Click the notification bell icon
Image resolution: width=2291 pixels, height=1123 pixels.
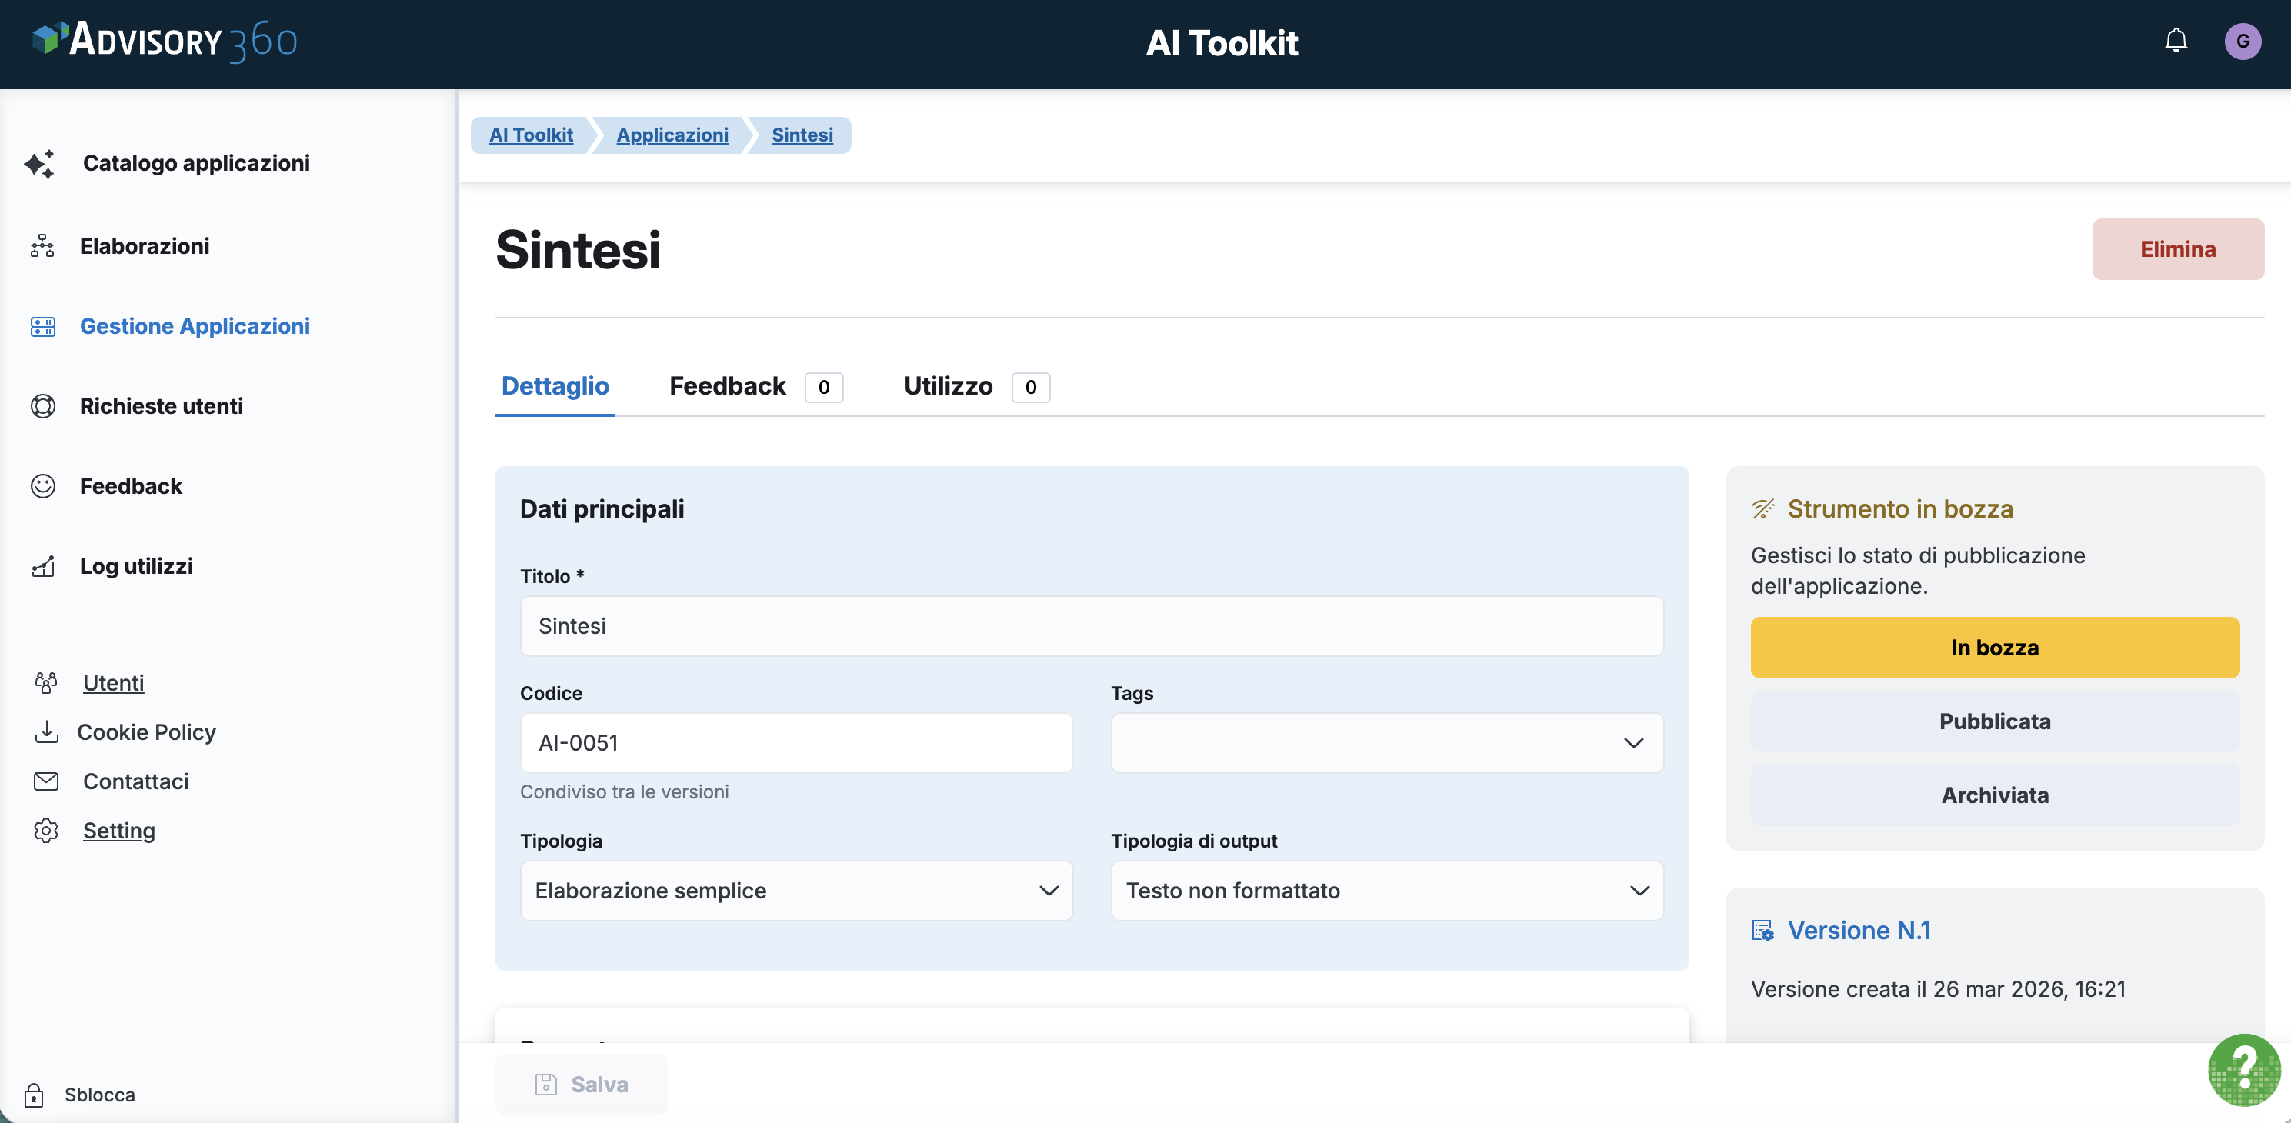[x=2176, y=41]
